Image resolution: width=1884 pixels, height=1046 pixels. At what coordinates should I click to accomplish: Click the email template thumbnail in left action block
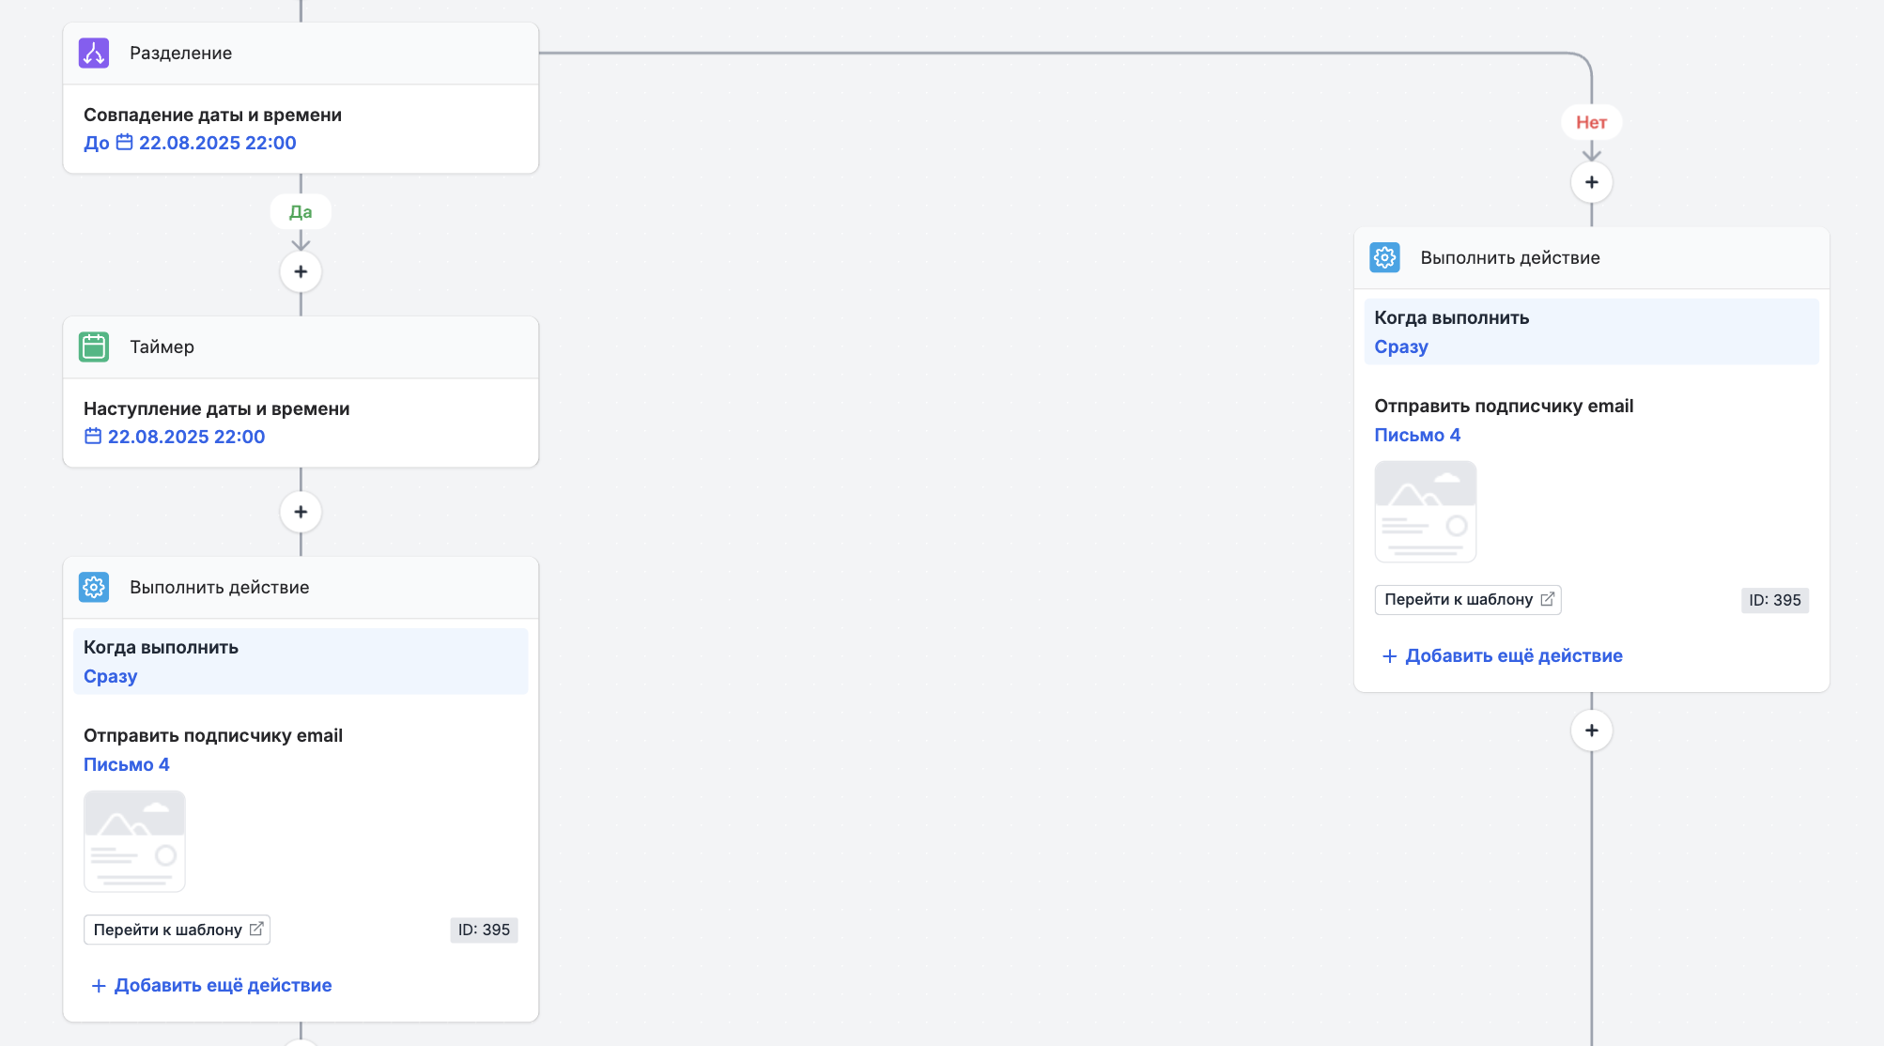(134, 841)
